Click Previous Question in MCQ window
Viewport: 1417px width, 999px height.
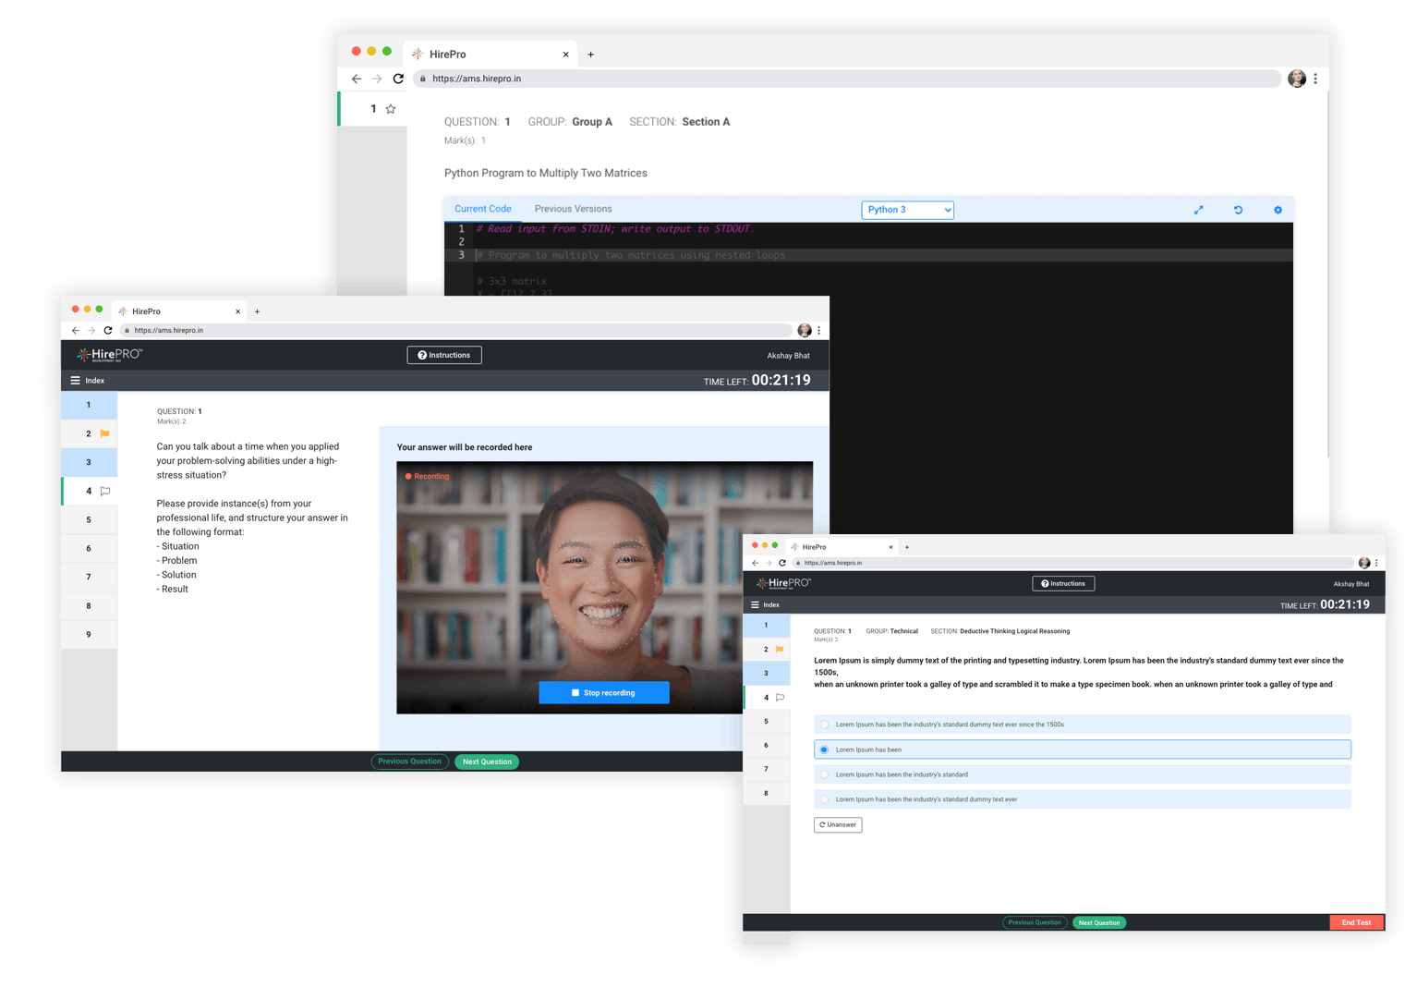coord(1035,922)
